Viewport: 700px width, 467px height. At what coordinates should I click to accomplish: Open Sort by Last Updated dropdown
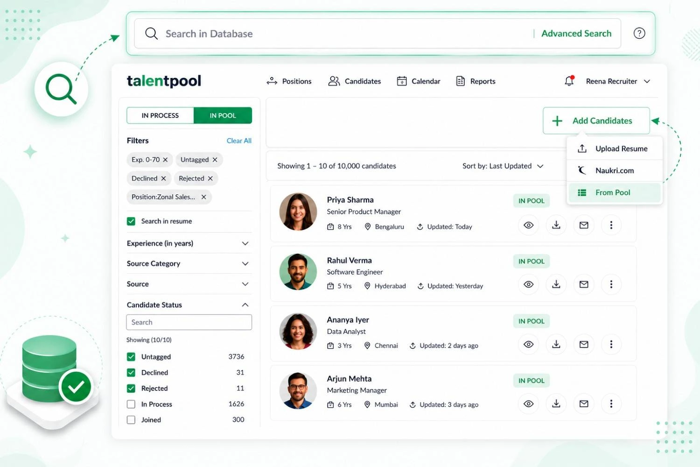pos(503,166)
